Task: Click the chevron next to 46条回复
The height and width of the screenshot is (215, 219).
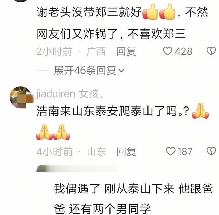Action: tap(121, 71)
